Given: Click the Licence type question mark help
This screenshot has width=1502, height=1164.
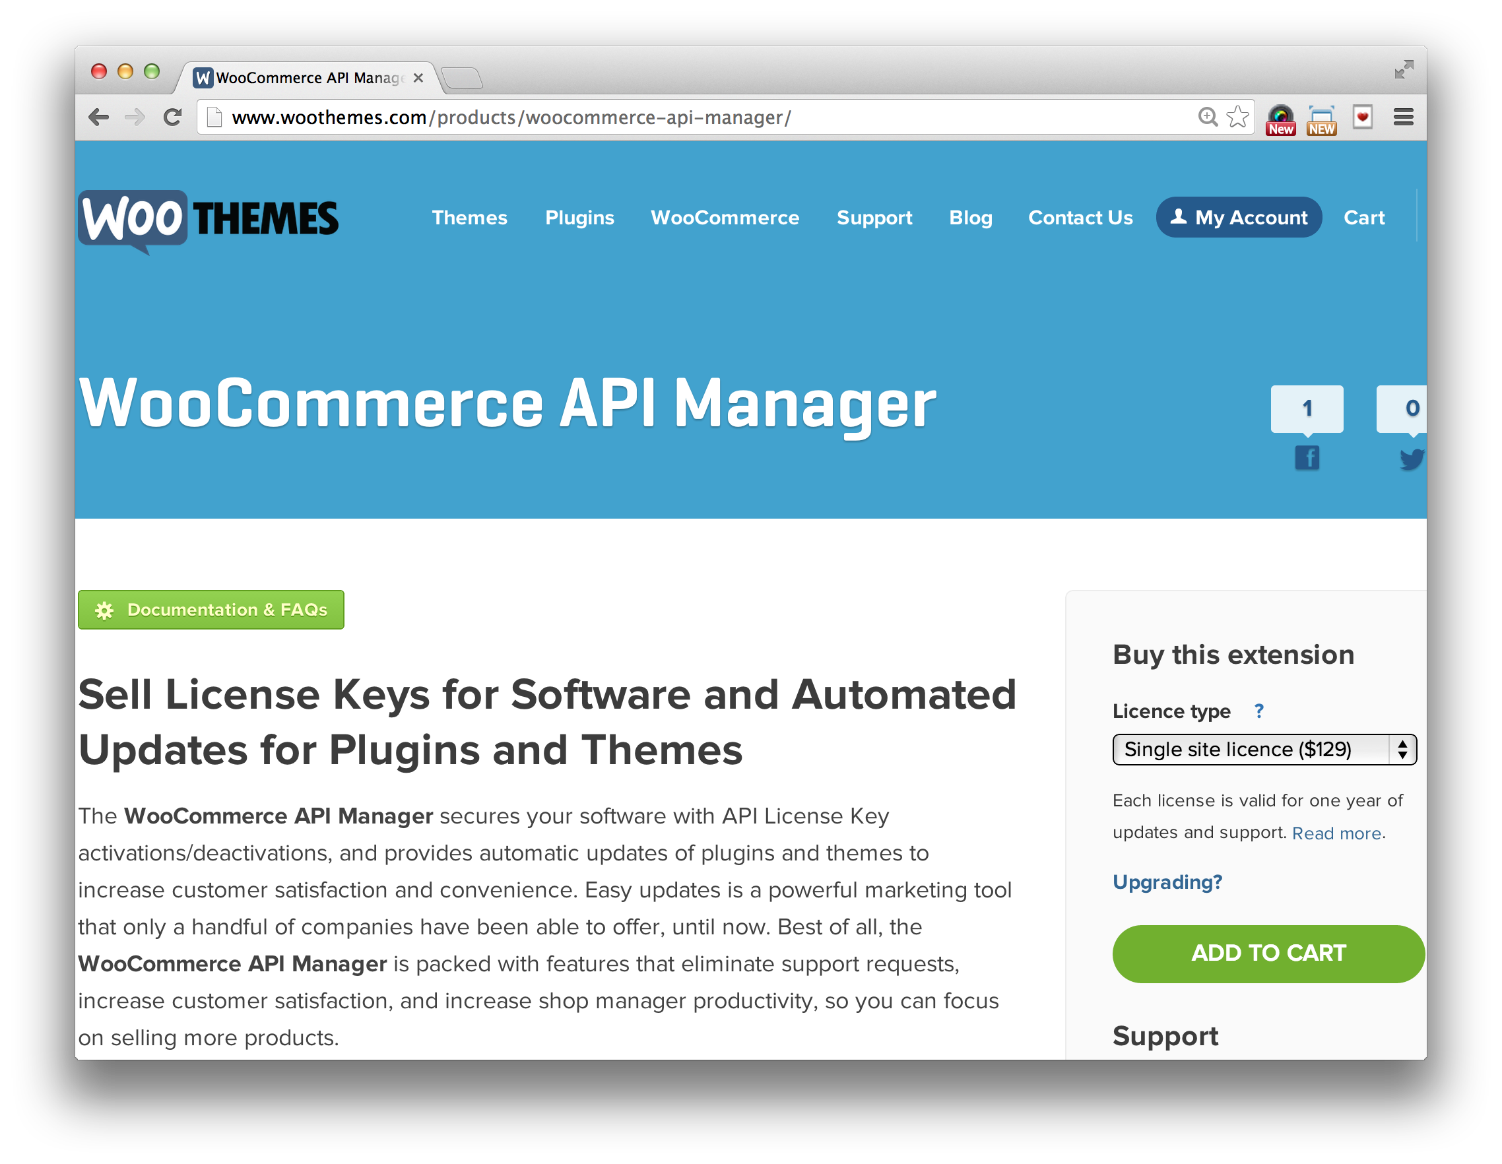Looking at the screenshot, I should pos(1258,711).
